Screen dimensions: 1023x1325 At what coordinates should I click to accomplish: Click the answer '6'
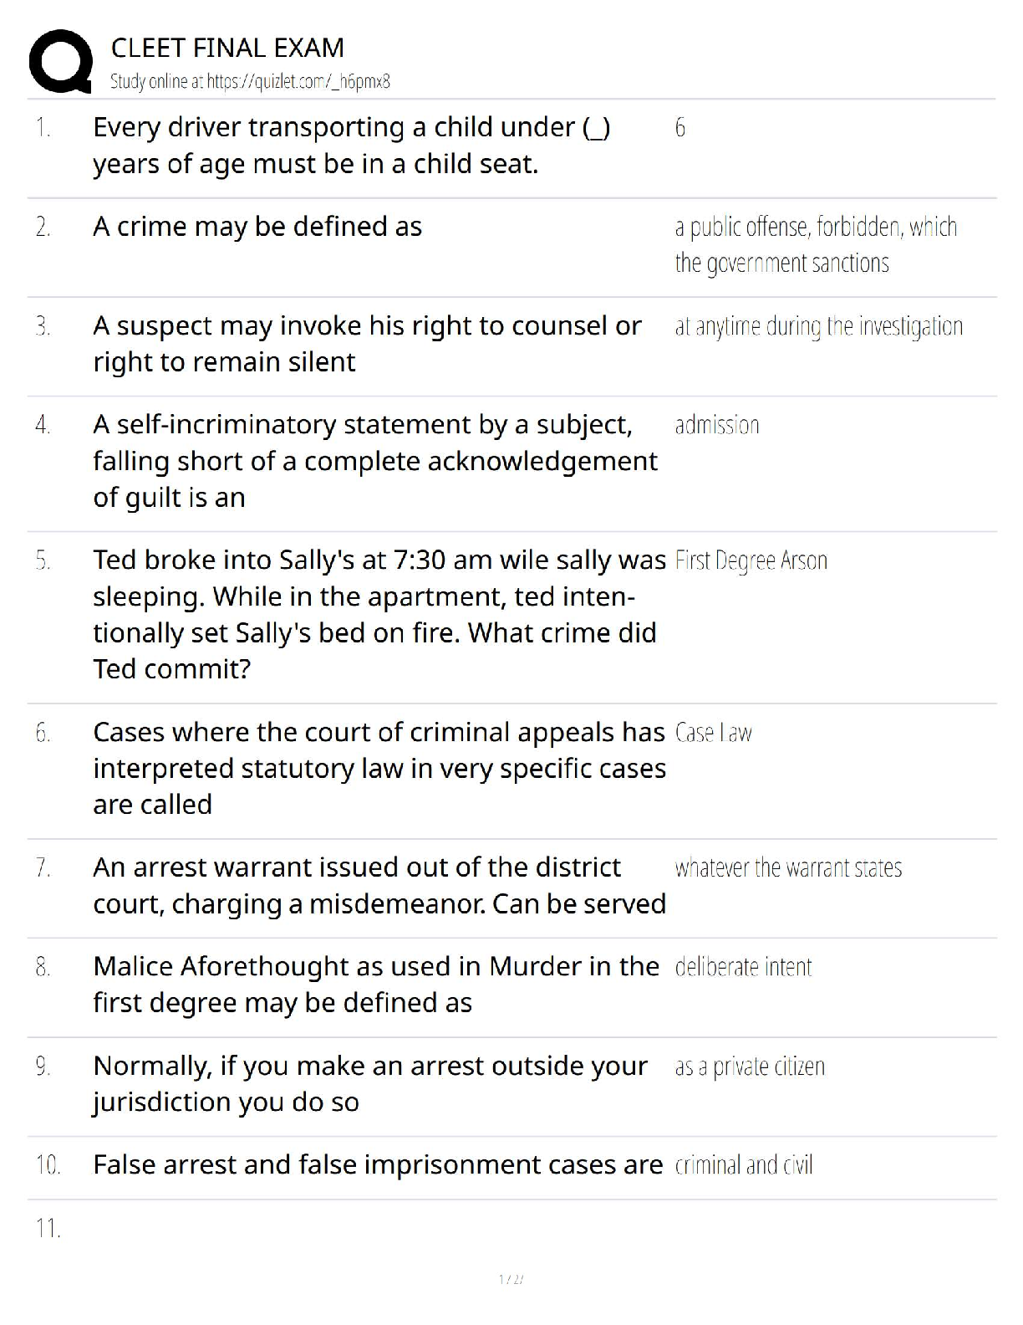[x=679, y=128]
